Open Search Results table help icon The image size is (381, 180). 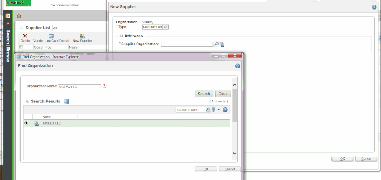point(225,110)
